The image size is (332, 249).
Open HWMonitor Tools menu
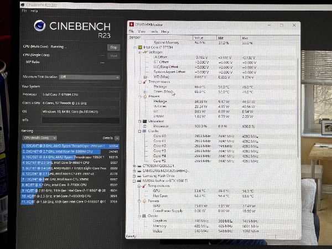click(153, 32)
